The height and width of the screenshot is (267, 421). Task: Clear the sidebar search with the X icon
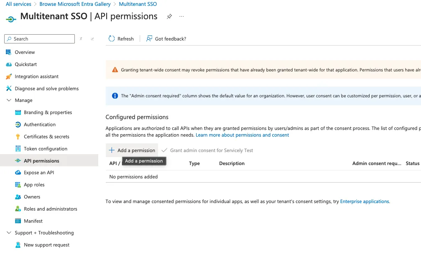coord(81,39)
